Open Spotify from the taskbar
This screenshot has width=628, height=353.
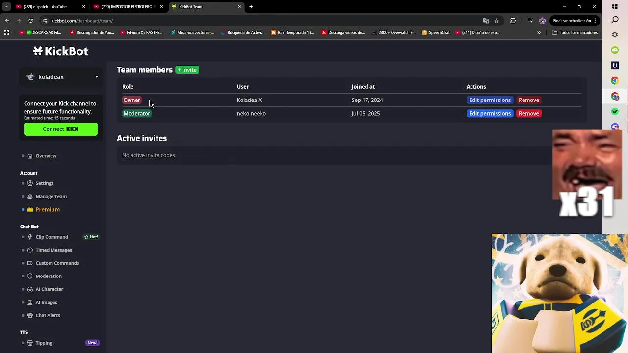615,112
